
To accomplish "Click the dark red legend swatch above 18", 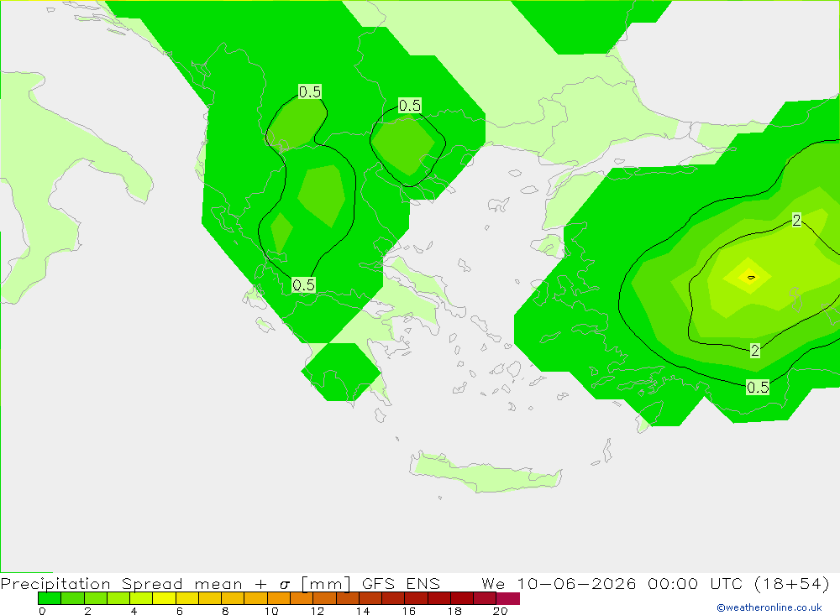I will pyautogui.click(x=462, y=598).
